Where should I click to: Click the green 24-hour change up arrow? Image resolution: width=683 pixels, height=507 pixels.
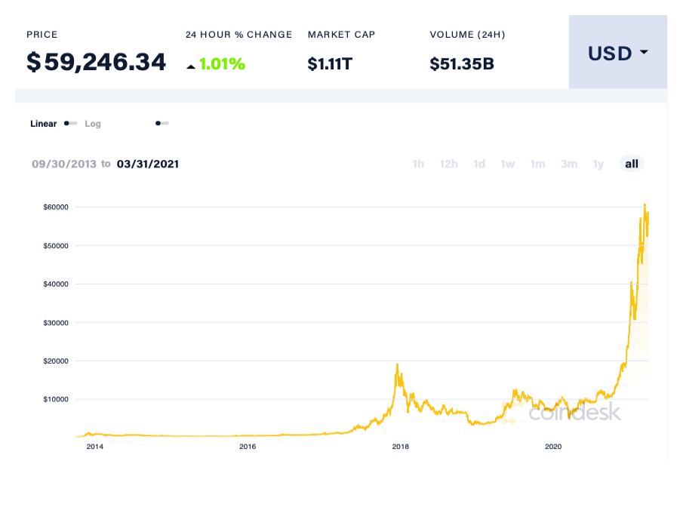191,66
